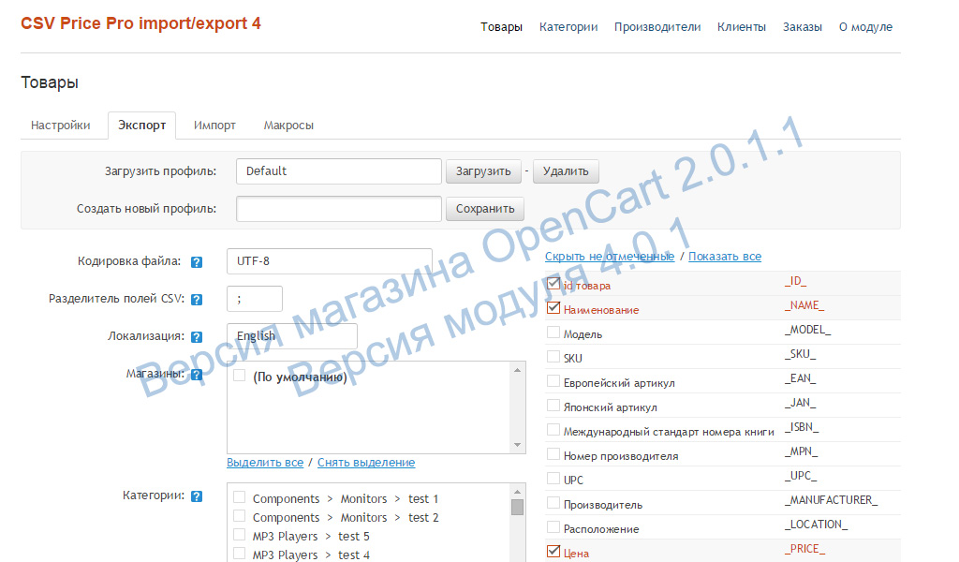Uncheck the id товара field checkbox
Screen dimensions: 959x562
click(553, 284)
